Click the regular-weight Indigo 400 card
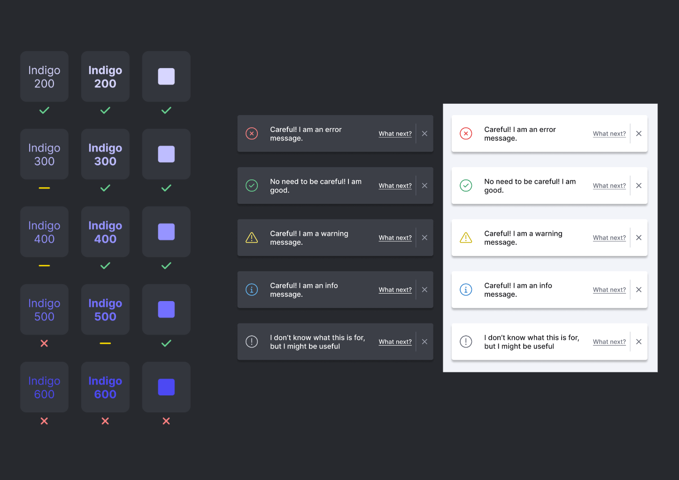The height and width of the screenshot is (480, 679). point(44,232)
